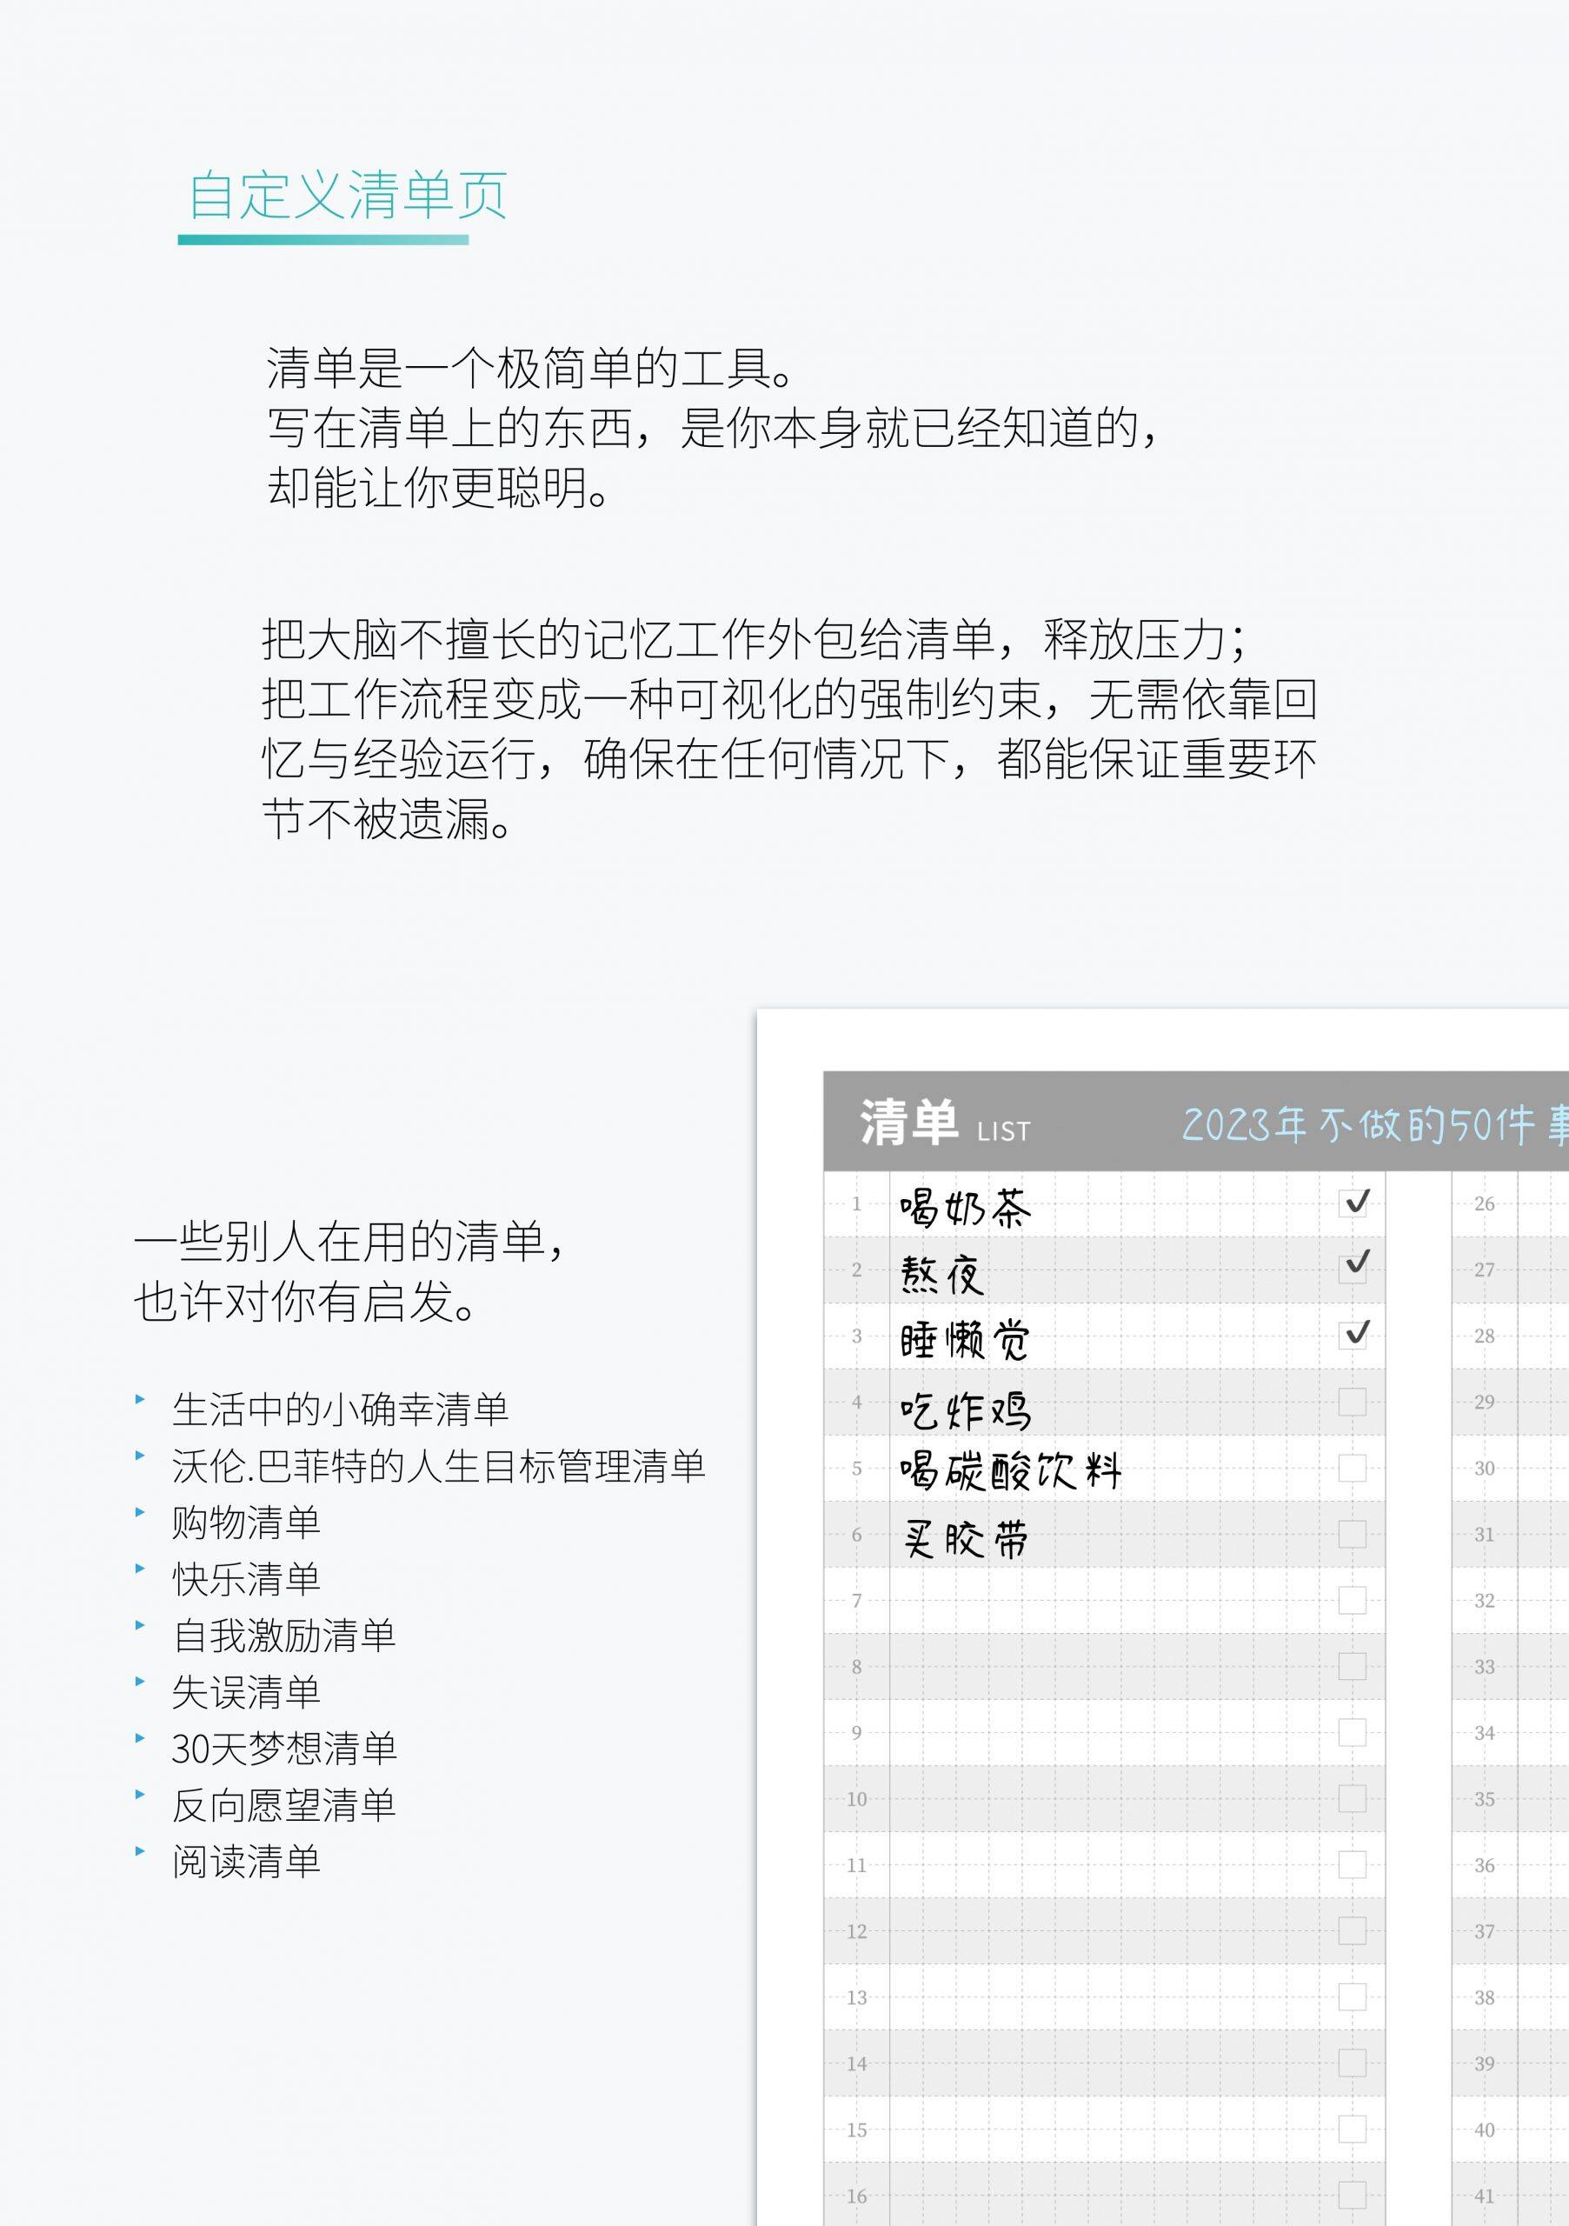
Task: Select 自我激励清单 in the bullet list
Action: click(284, 1636)
